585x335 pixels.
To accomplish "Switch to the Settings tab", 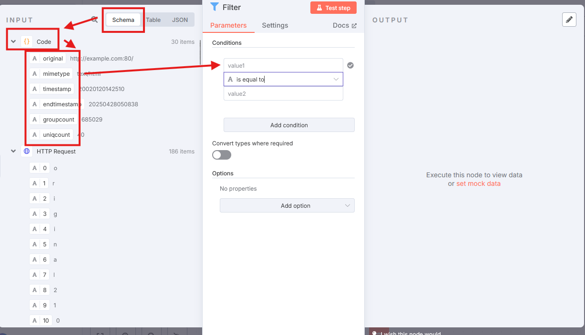I will 275,25.
